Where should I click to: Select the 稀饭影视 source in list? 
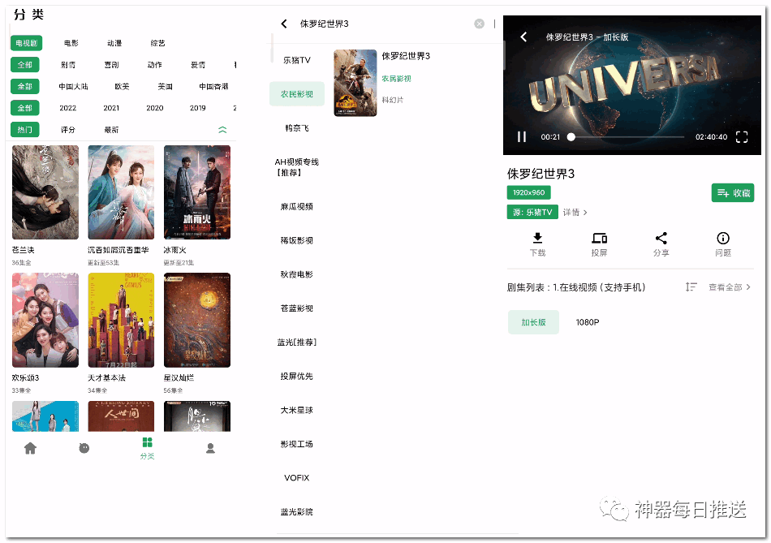[297, 240]
